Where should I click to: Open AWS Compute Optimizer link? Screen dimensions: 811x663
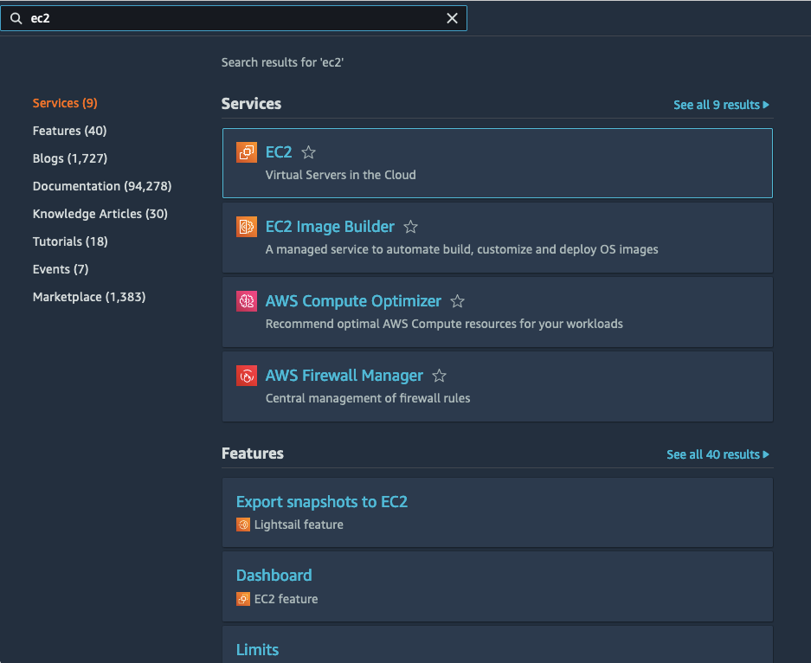coord(353,301)
